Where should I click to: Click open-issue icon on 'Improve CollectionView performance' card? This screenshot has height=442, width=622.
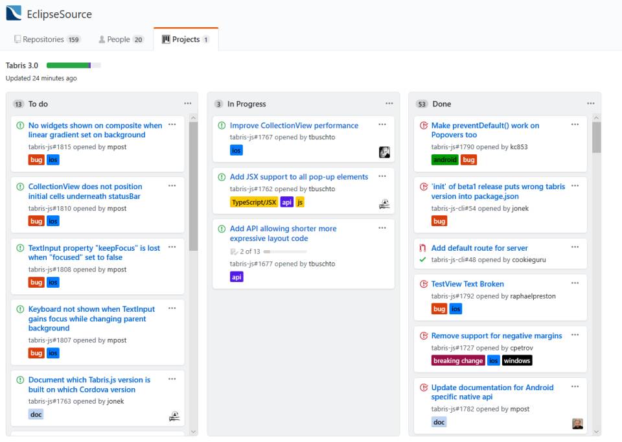point(222,125)
